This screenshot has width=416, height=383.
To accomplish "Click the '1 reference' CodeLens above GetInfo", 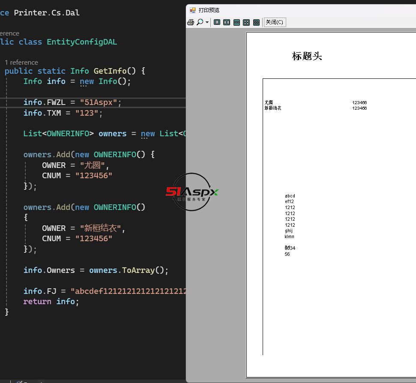I will [21, 63].
